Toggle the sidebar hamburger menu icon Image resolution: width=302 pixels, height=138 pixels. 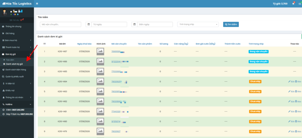point(37,4)
